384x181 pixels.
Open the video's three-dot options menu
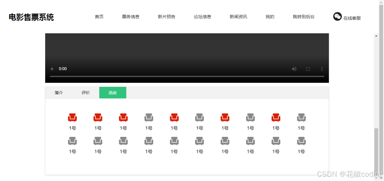click(322, 69)
